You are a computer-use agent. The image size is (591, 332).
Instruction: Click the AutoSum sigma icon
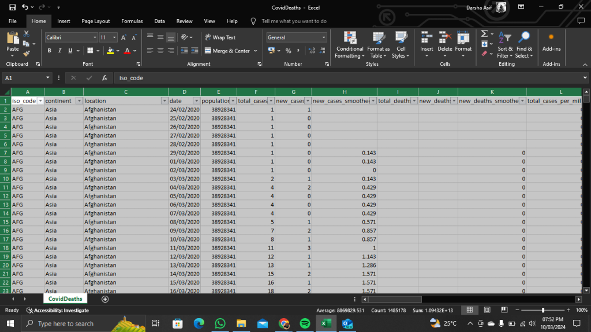click(x=484, y=33)
